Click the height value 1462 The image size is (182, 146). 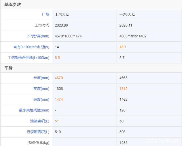click(123, 100)
